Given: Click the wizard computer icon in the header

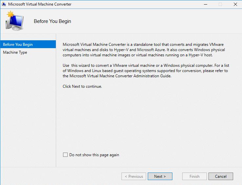Looking at the screenshot, I should coord(14,21).
